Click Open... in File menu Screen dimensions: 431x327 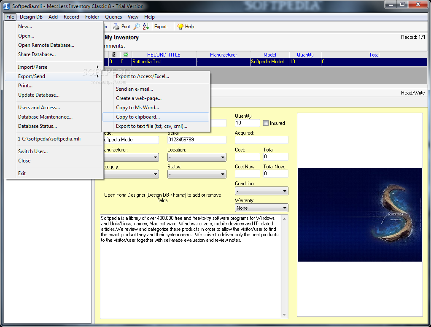(54, 36)
